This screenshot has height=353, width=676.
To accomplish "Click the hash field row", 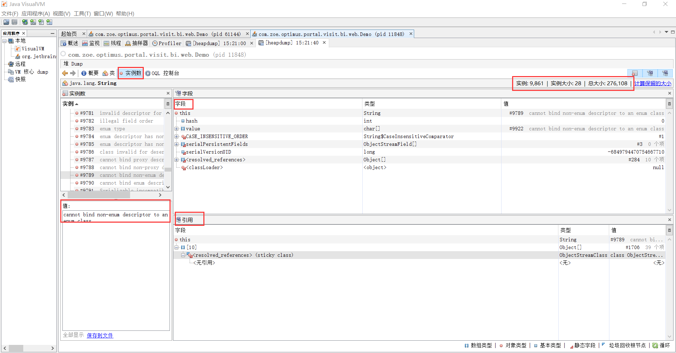I will (x=419, y=121).
